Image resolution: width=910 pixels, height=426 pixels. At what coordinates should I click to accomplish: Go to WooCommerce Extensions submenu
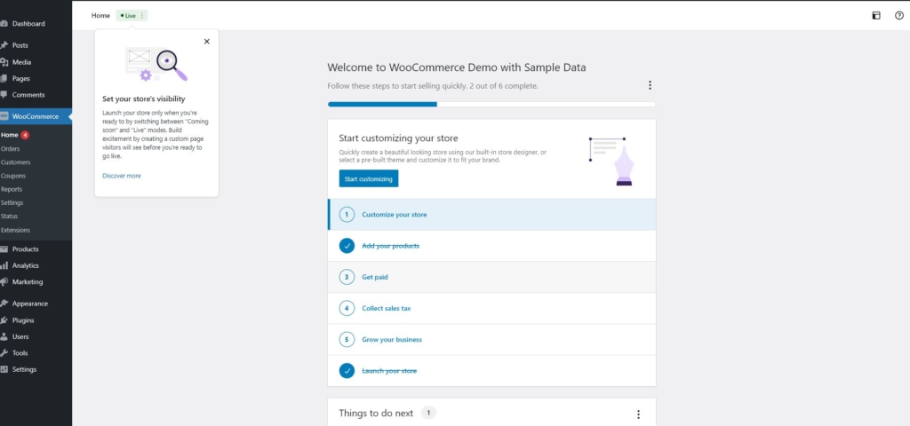[15, 230]
